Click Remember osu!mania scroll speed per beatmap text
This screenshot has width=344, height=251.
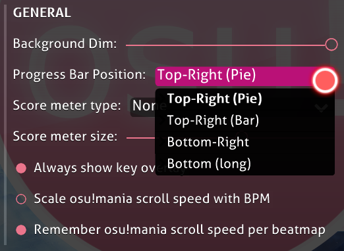coord(179,230)
